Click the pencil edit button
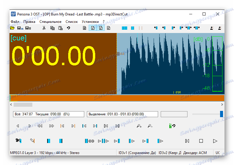Image resolution: width=234 pixels, height=165 pixels. 32,141
